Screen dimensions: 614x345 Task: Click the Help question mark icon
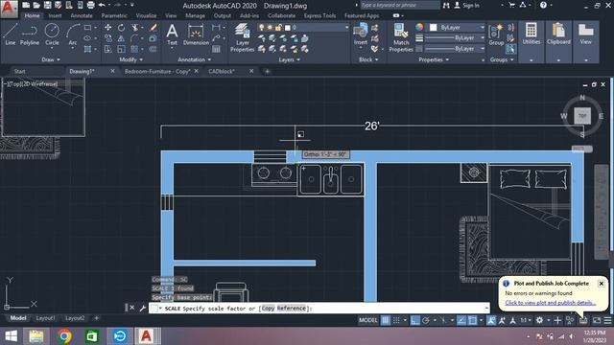pos(543,5)
